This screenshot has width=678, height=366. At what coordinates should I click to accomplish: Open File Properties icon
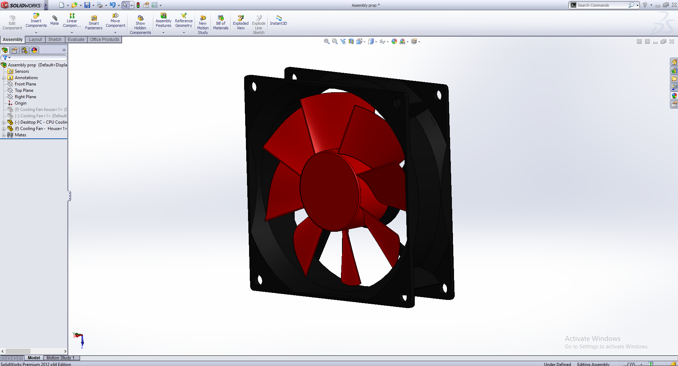pyautogui.click(x=146, y=5)
